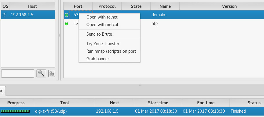Screen dimensions: 264x117
Task: Click the dig-axfr progress bar
Action: [x=15, y=111]
